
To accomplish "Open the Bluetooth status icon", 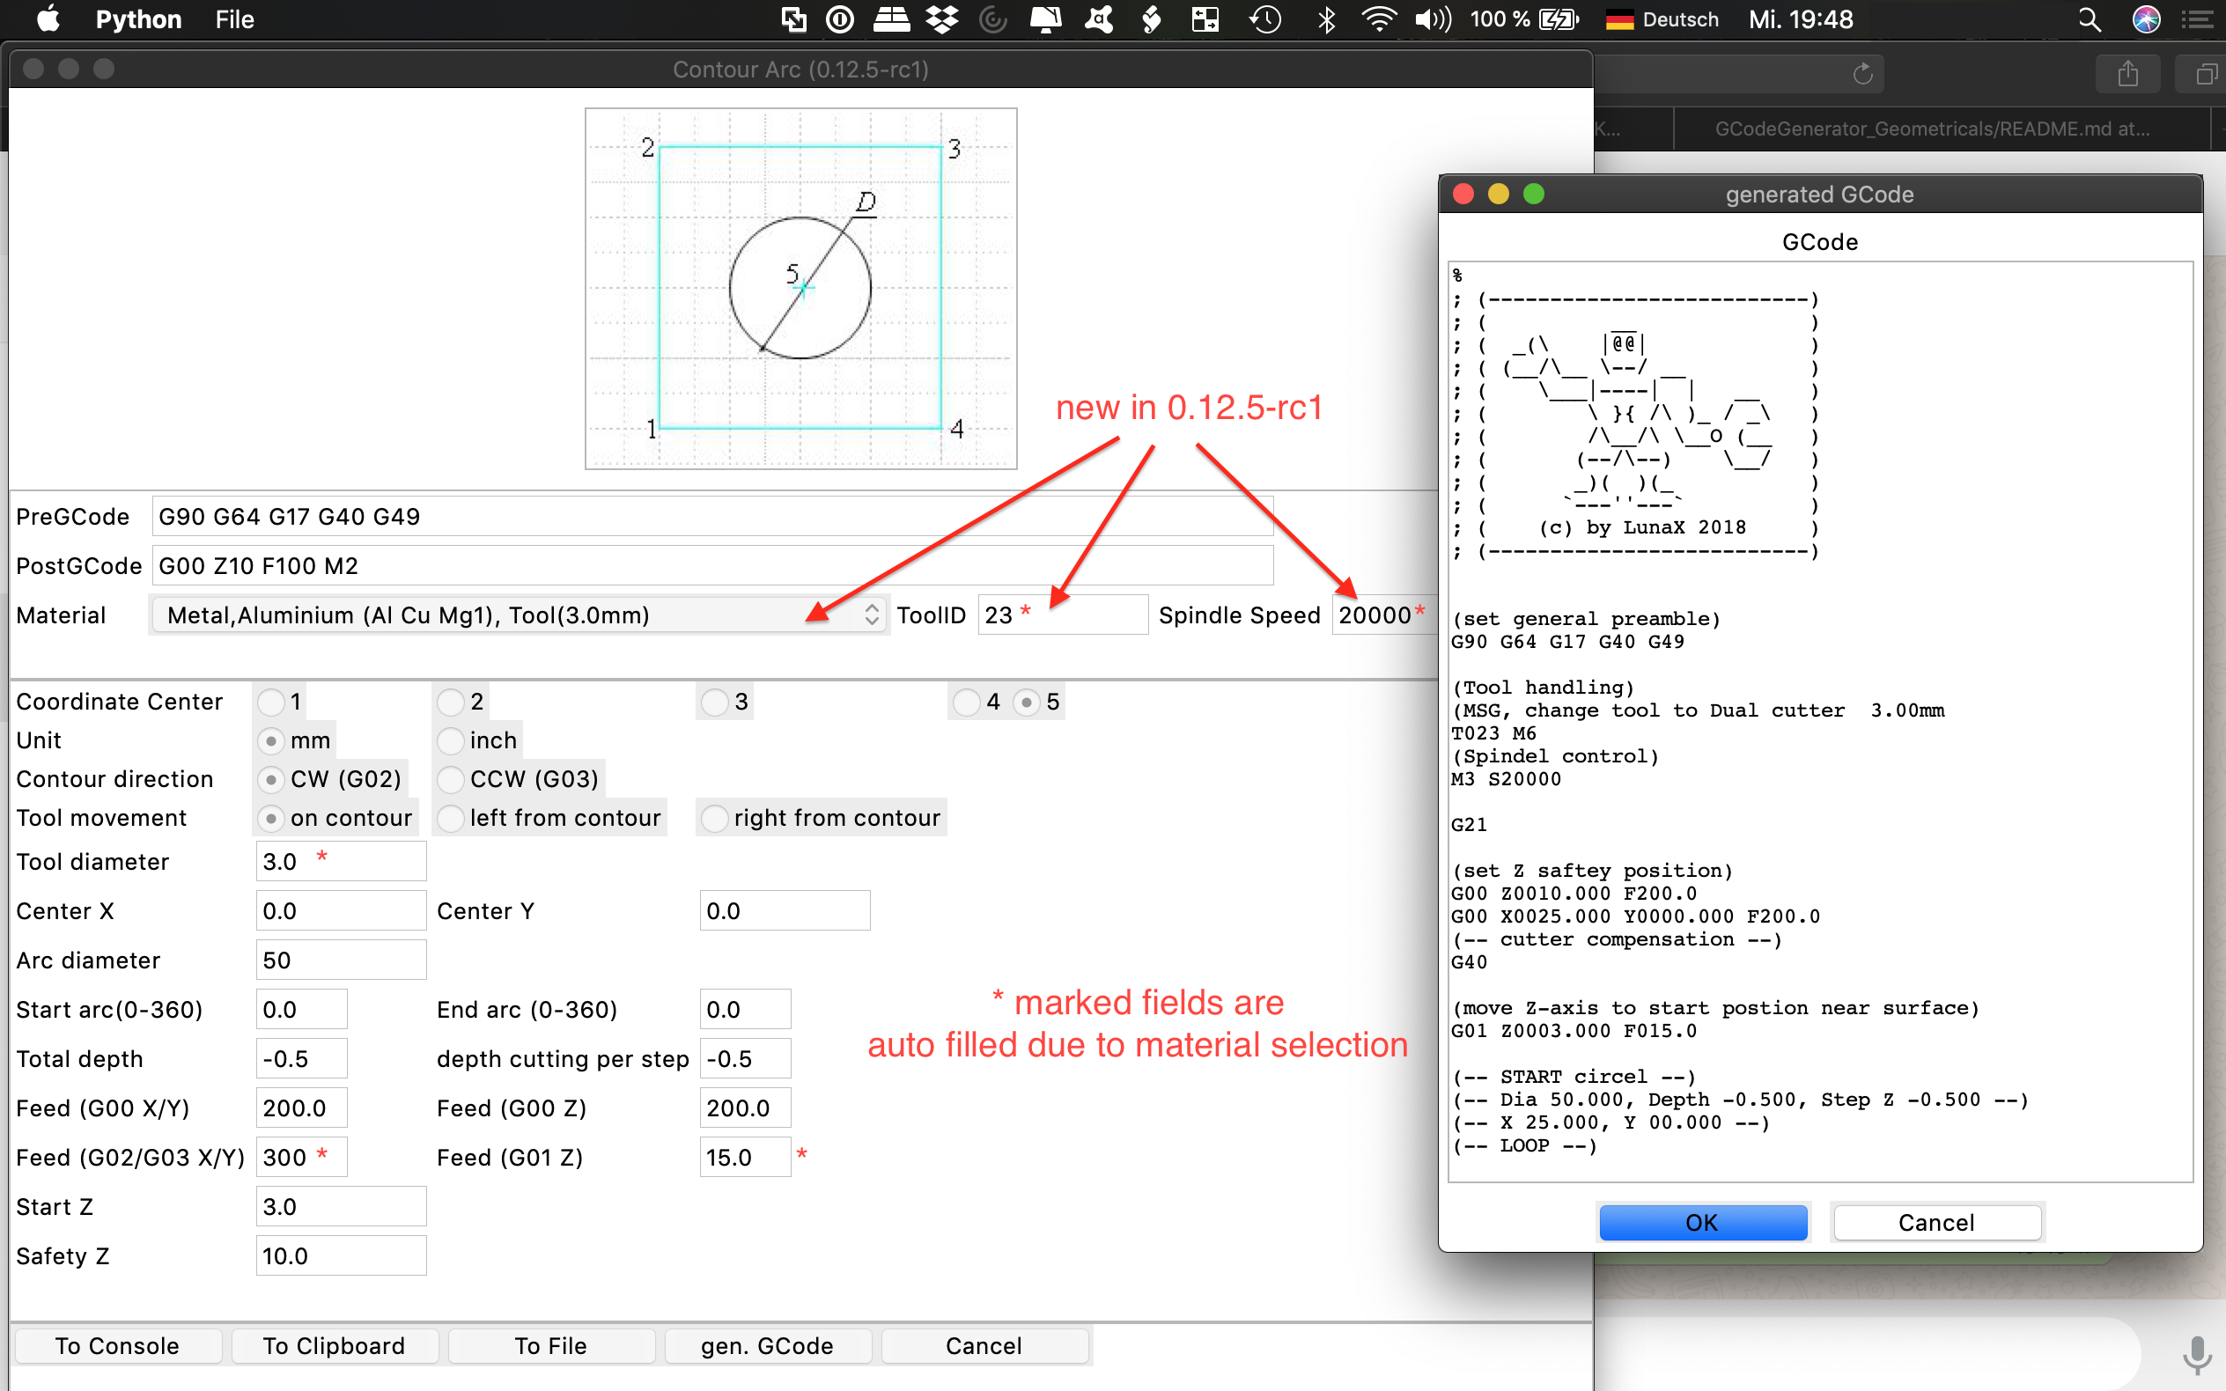I will (x=1325, y=19).
